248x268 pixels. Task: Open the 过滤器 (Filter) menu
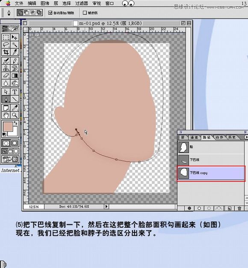click(x=82, y=3)
